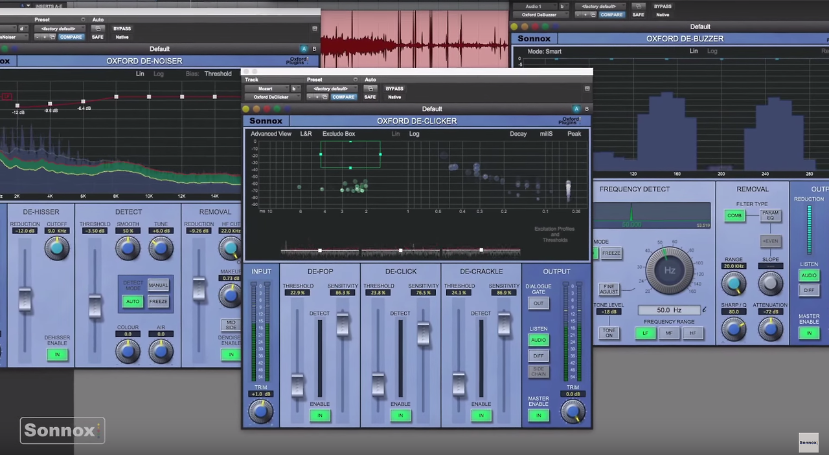The image size is (829, 455).
Task: Enable FREEZE mode in the De-Buzzer
Action: coord(611,253)
